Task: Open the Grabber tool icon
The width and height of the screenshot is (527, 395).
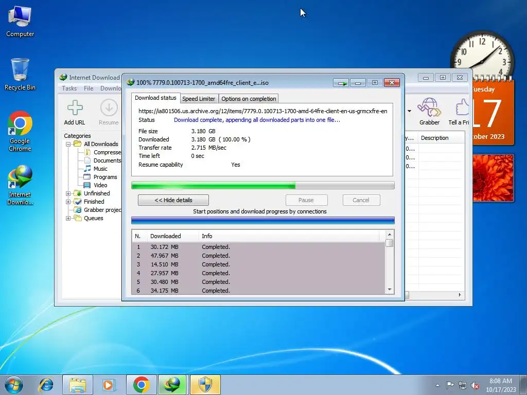Action: tap(429, 107)
